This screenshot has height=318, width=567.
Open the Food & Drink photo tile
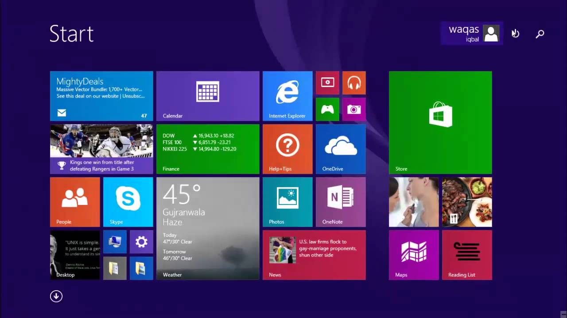[467, 202]
